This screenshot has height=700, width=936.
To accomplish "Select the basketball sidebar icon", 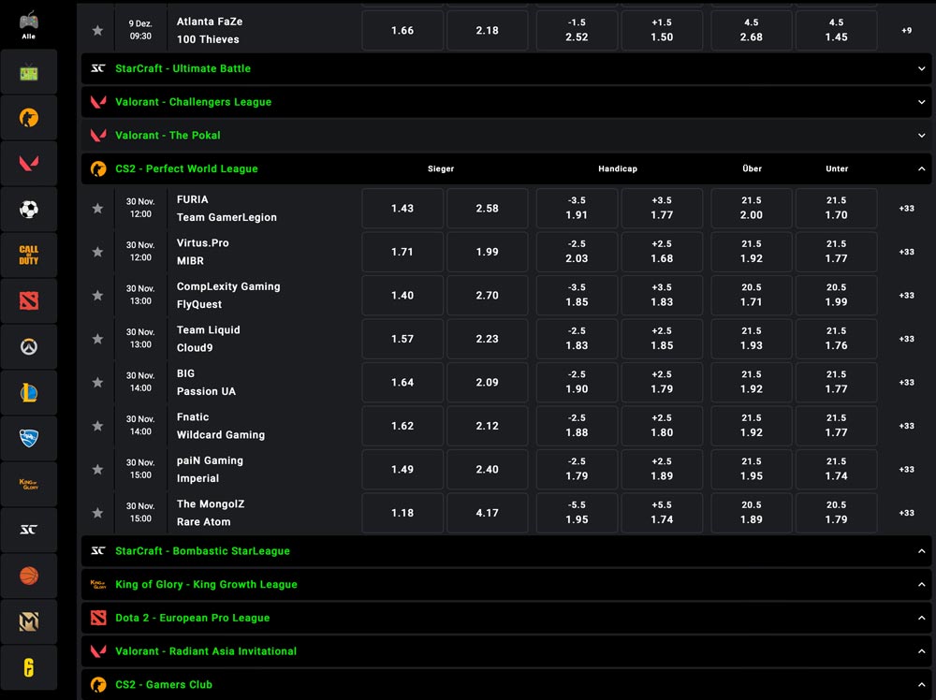I will click(28, 576).
